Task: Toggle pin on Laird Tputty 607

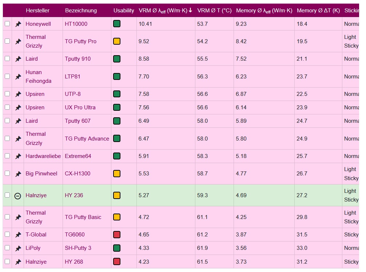Action: [x=18, y=121]
